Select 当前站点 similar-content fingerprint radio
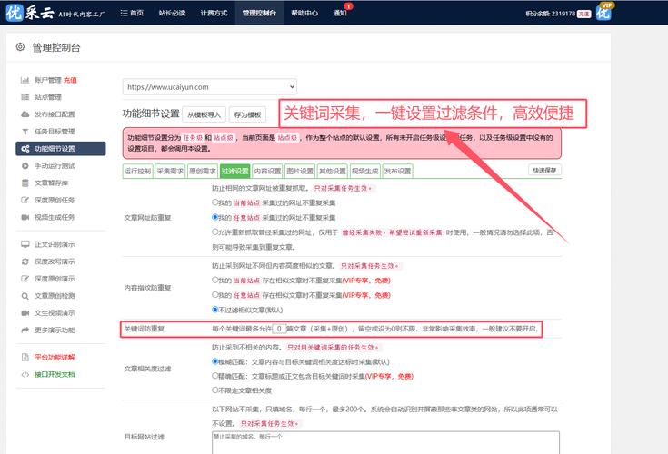This screenshot has width=668, height=454. 215,280
